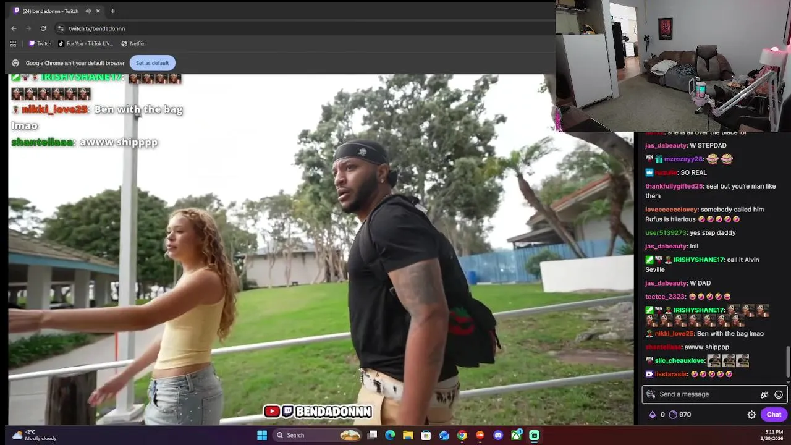
Task: Open the Windows Start menu
Action: (262, 435)
